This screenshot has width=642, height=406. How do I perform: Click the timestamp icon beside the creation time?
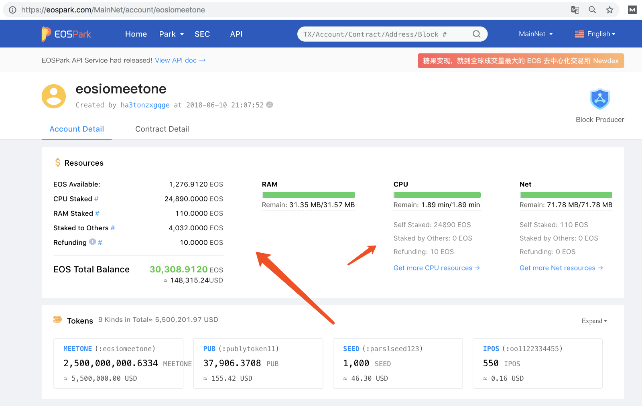(270, 105)
